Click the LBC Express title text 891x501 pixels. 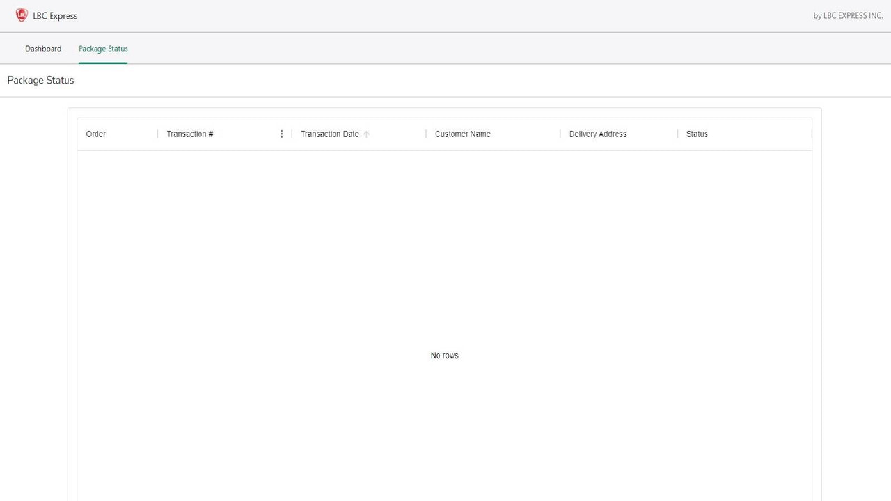pyautogui.click(x=54, y=15)
